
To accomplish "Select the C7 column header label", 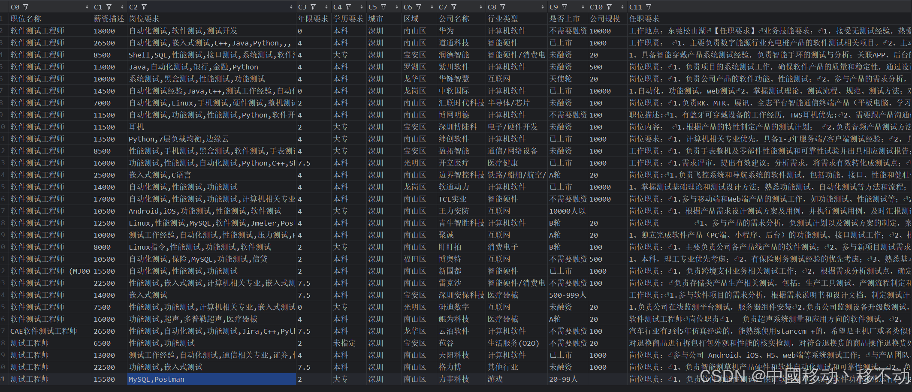I will [443, 7].
